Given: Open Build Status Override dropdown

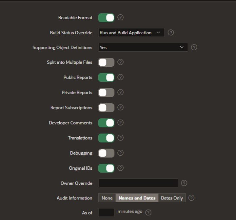Looking at the screenshot, I should tap(131, 33).
